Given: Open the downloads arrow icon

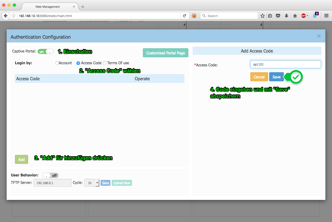Looking at the screenshot, I should (287, 16).
